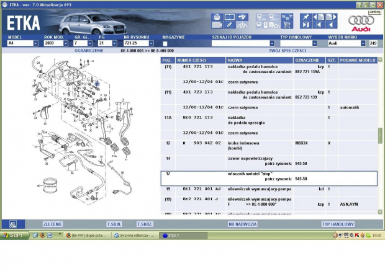
Task: Click the NR NADWOZIA bottom button
Action: click(x=243, y=224)
